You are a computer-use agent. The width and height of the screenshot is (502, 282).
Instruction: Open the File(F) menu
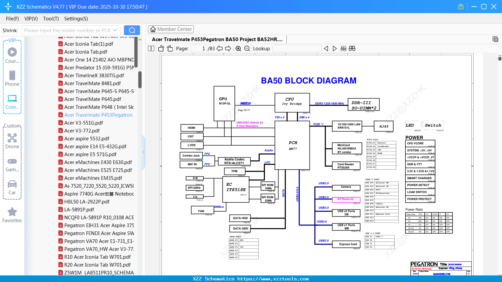[x=13, y=19]
